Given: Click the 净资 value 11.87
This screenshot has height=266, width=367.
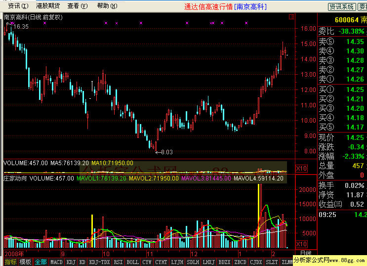Looking at the screenshot, I should pyautogui.click(x=355, y=195).
